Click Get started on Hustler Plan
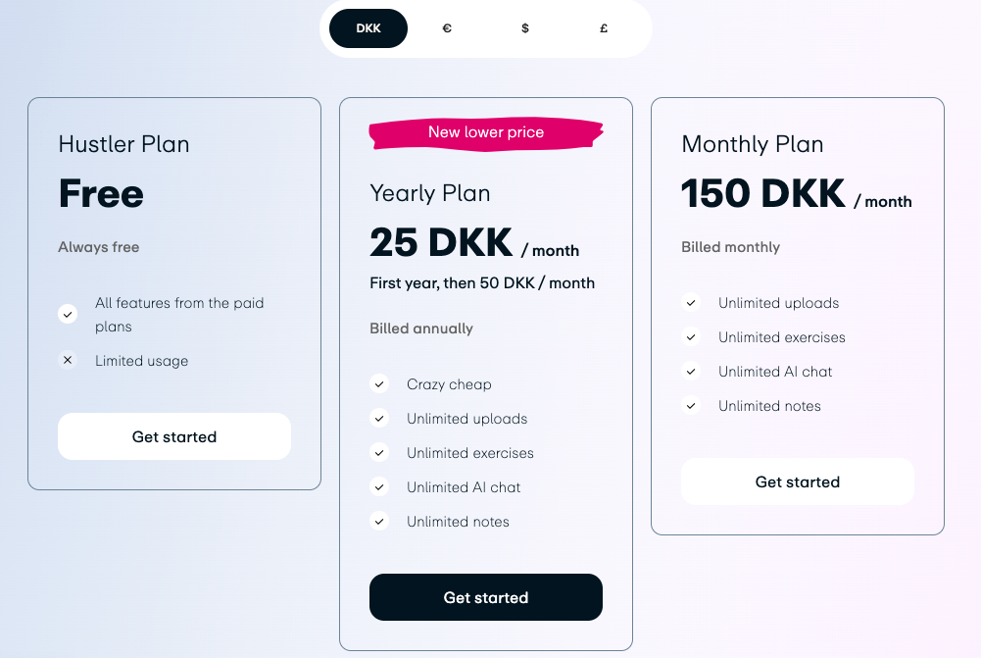Viewport: 981px width, 658px height. (174, 436)
